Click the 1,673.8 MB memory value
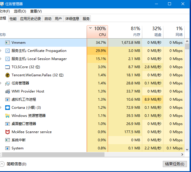Image resolution: width=191 pixels, height=172 pixels. (131, 43)
